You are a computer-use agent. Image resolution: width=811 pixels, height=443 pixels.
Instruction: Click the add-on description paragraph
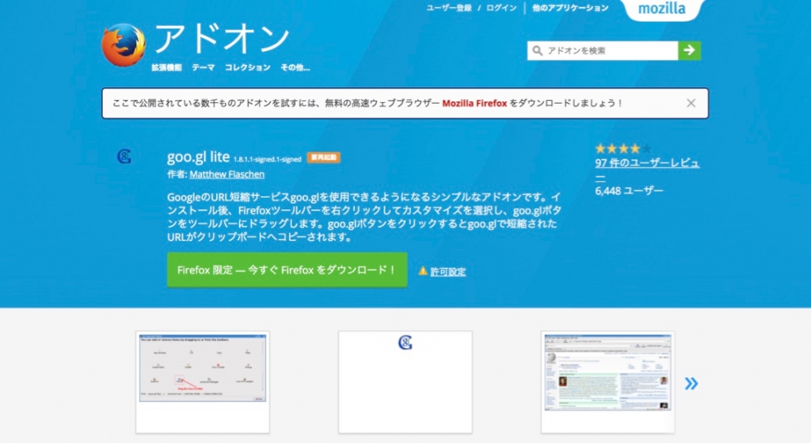(364, 217)
